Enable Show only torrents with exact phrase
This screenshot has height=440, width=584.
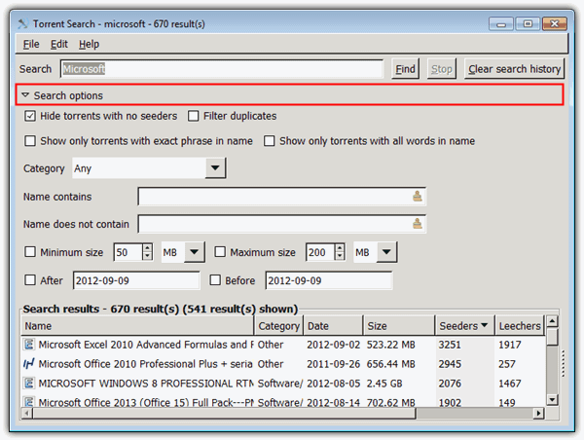[30, 141]
